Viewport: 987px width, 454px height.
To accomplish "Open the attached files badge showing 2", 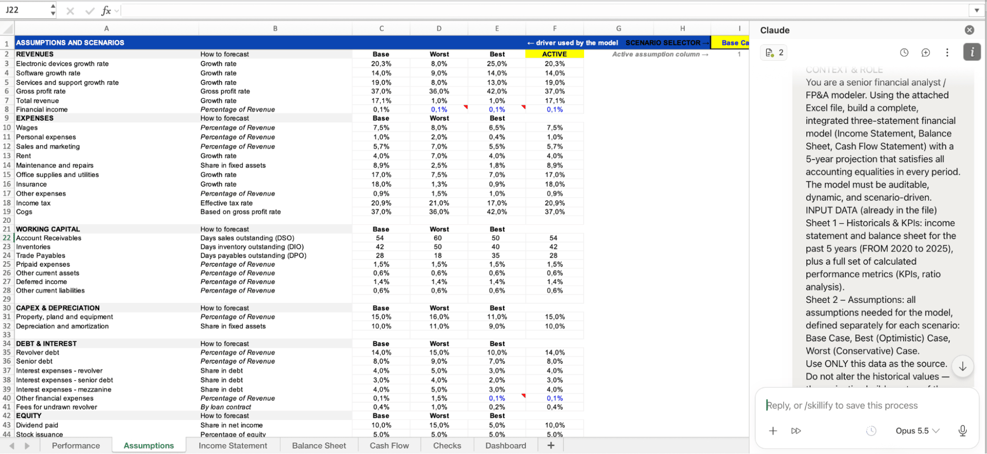I will [x=774, y=52].
